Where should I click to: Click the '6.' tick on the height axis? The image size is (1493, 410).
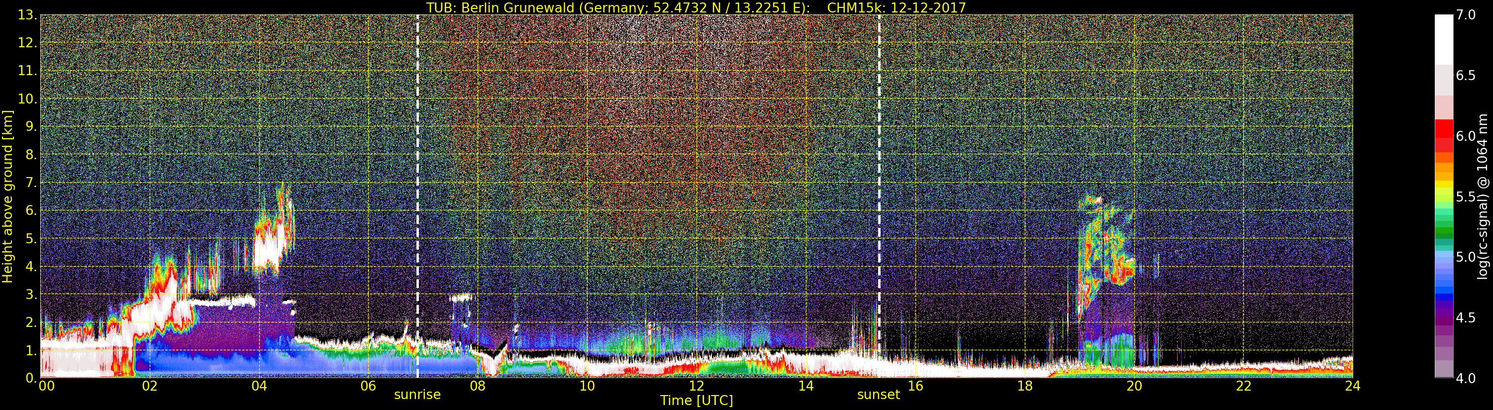click(31, 210)
